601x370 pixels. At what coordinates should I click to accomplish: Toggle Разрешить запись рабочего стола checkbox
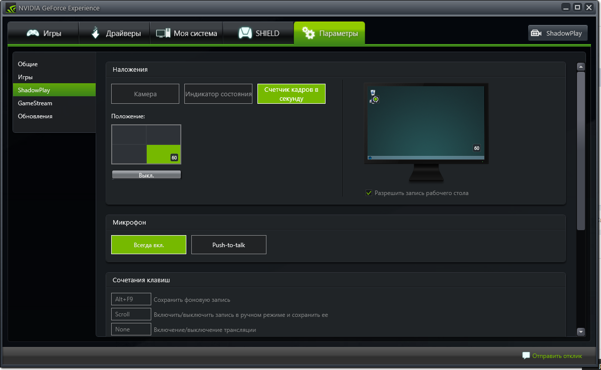(x=369, y=193)
